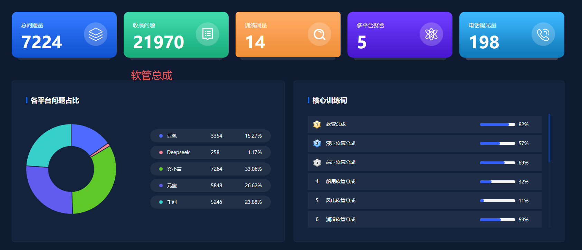
Task: Click the 润滑软管总成 keyword
Action: click(341, 219)
